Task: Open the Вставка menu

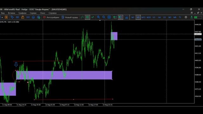Action: 11,13
